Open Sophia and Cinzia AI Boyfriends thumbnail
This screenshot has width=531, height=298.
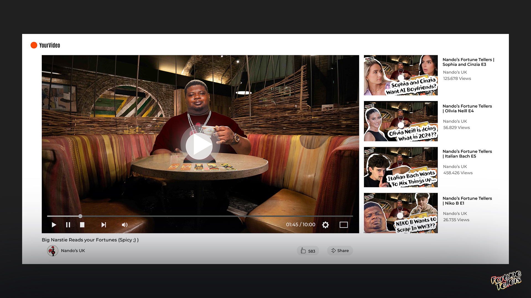click(x=401, y=75)
